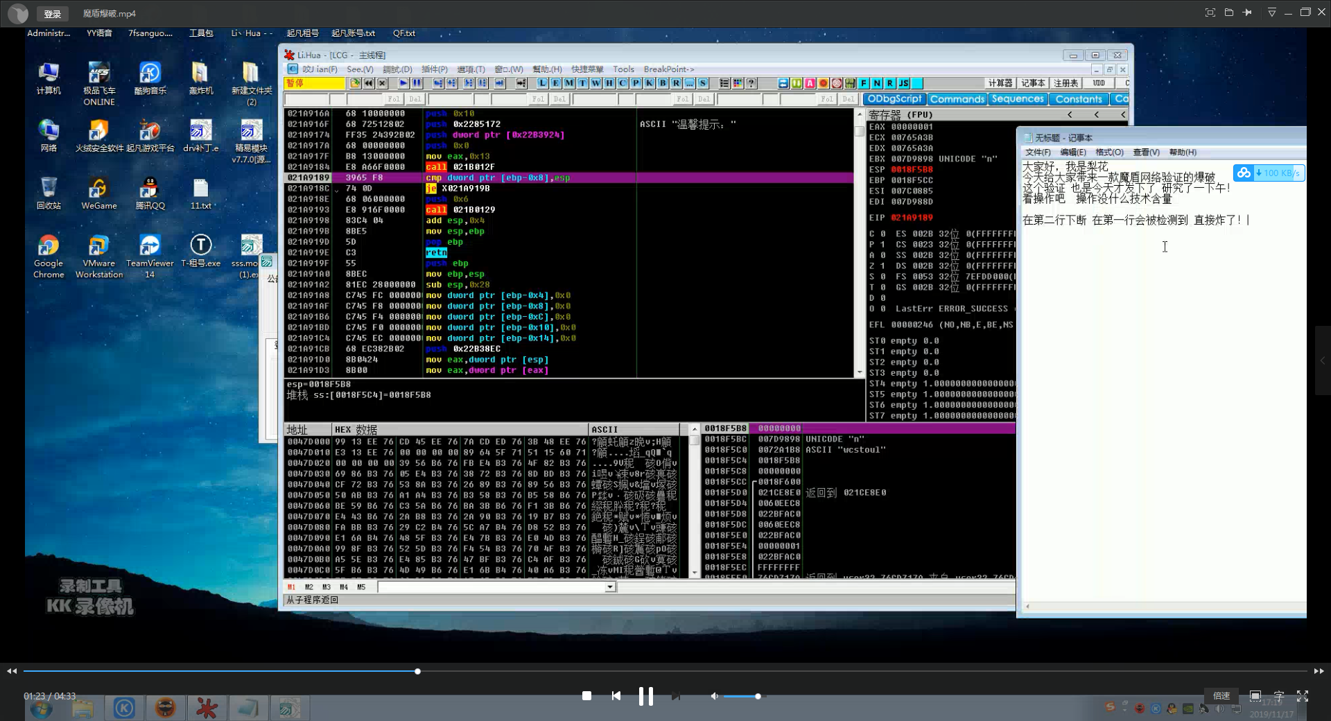This screenshot has width=1331, height=721.
Task: Click the cyan F plugin button
Action: (864, 83)
